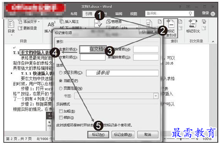219x145 pixels.
Task: Click the dialog help question mark button
Action: pyautogui.click(x=143, y=32)
